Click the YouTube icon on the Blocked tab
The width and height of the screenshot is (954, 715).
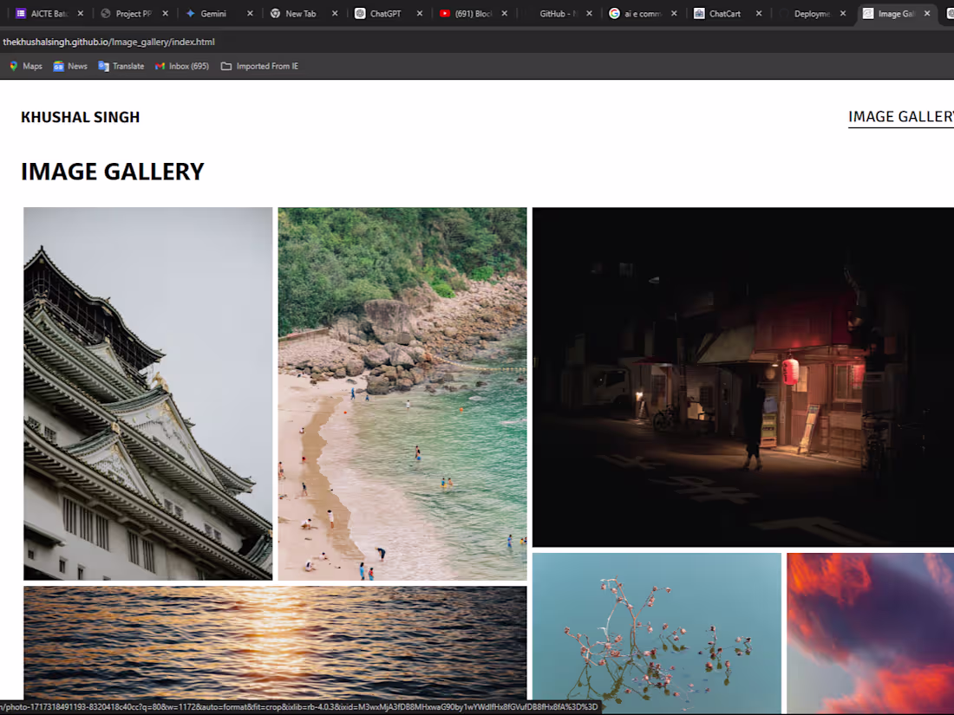pos(445,13)
